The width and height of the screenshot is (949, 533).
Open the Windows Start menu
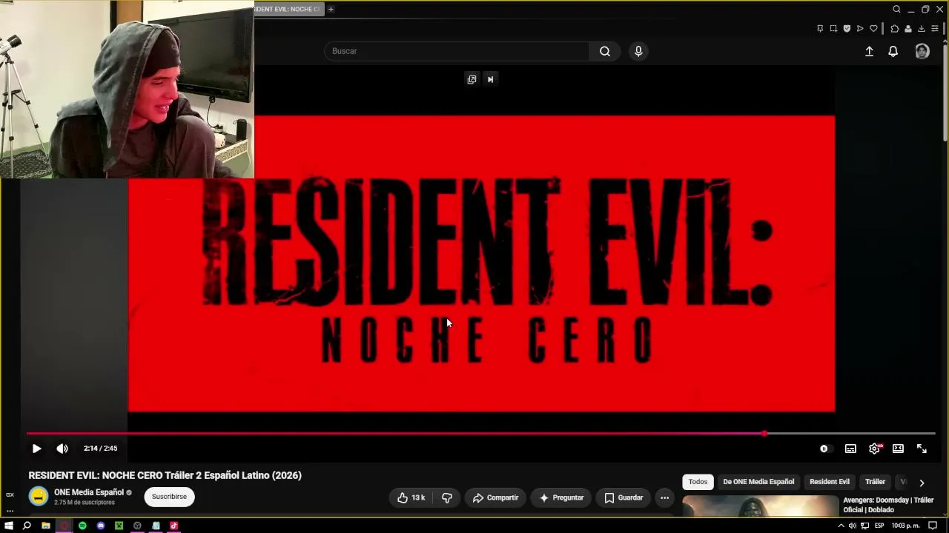click(x=9, y=526)
